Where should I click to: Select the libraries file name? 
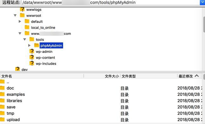click(x=14, y=101)
